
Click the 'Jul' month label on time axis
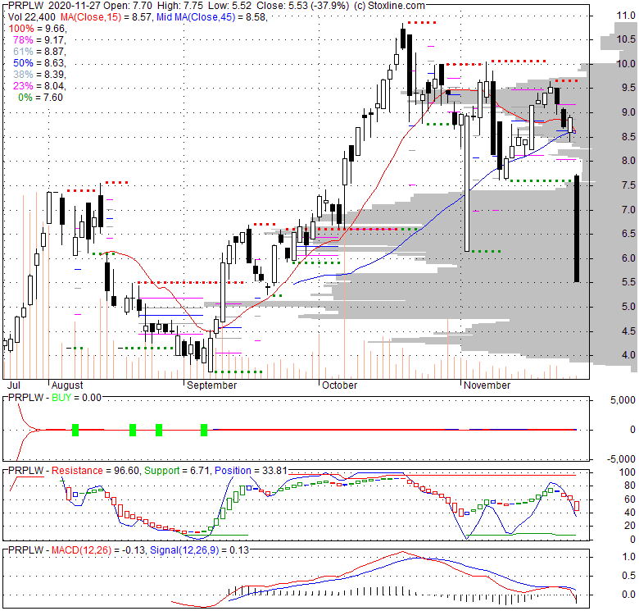(14, 385)
